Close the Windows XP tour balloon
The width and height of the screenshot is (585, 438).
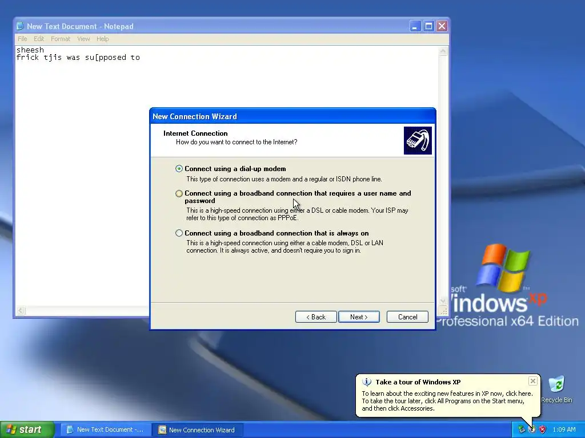point(533,381)
